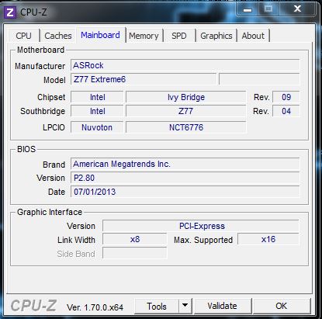This screenshot has width=322, height=319.
Task: Switch to the CPU tab
Action: point(23,36)
